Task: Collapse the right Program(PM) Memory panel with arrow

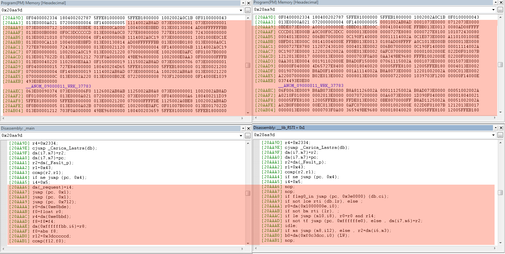Action: click(496, 2)
